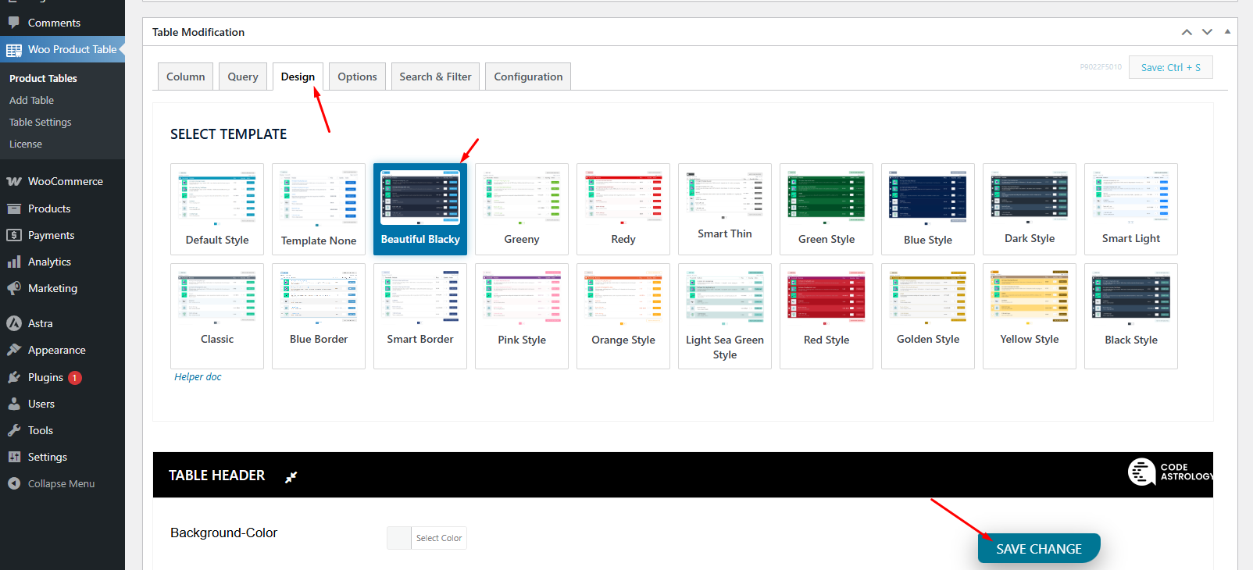The height and width of the screenshot is (570, 1253).
Task: Click the Marketing megaphone icon
Action: (x=14, y=288)
